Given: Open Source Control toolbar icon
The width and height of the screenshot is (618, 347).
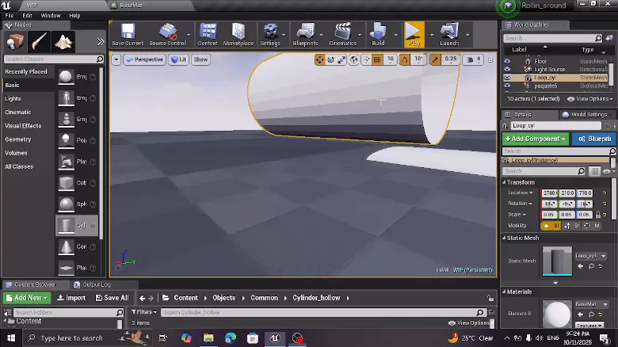Looking at the screenshot, I should [167, 35].
